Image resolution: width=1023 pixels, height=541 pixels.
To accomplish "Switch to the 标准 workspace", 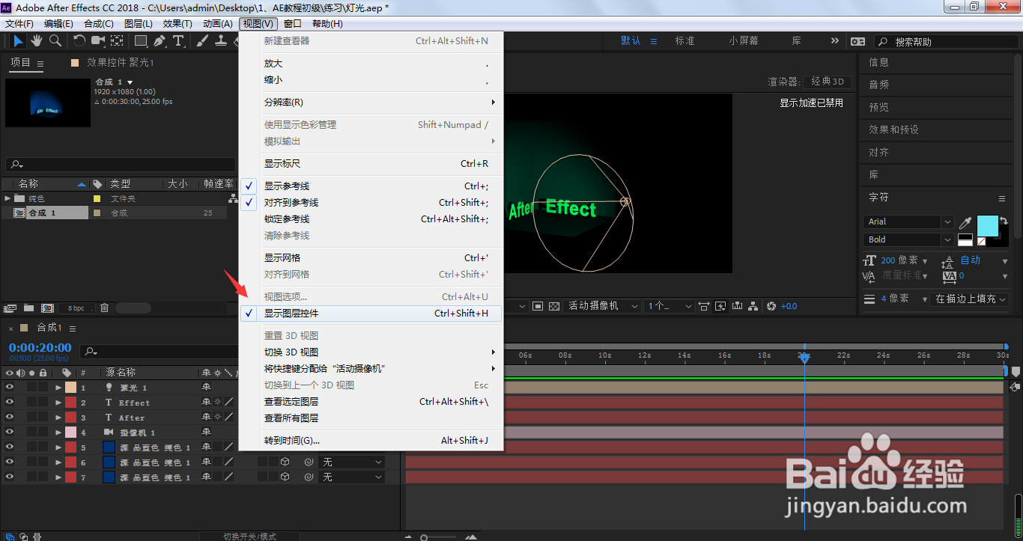I will click(x=685, y=41).
